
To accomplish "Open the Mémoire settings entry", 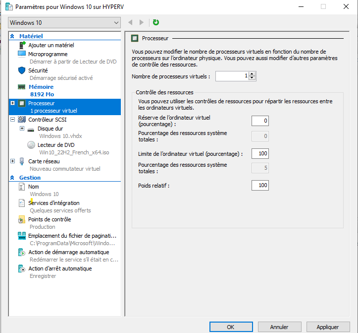I will [41, 87].
